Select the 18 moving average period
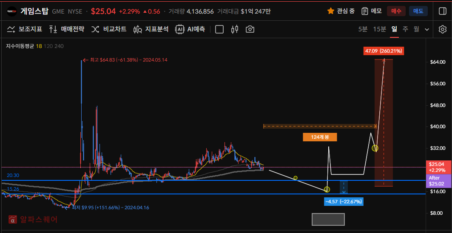Screen dimensions: 452x233 (39, 46)
